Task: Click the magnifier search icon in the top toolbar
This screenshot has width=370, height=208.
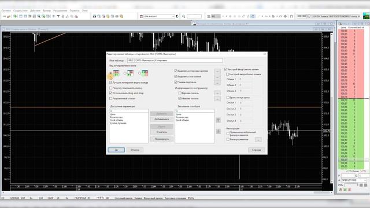Action: [184, 16]
